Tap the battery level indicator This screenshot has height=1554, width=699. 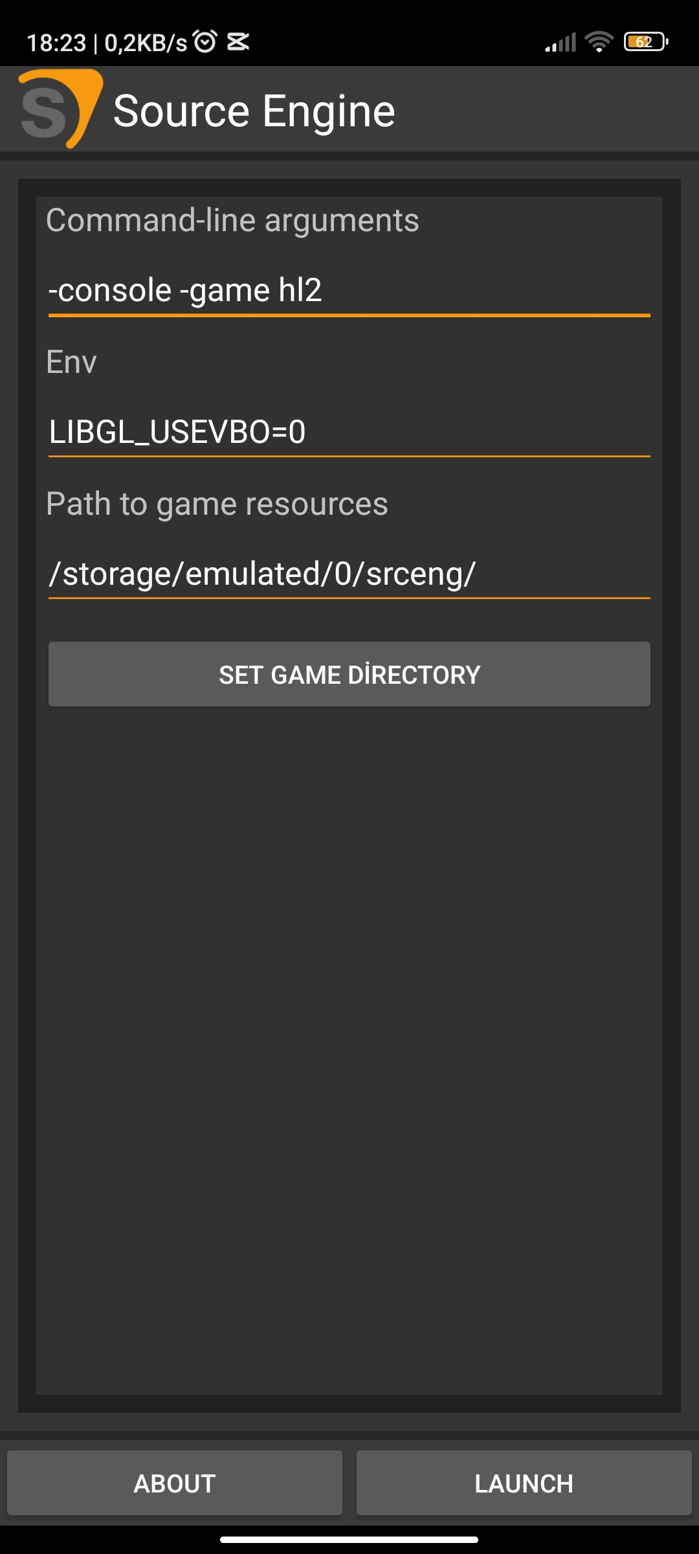[646, 42]
